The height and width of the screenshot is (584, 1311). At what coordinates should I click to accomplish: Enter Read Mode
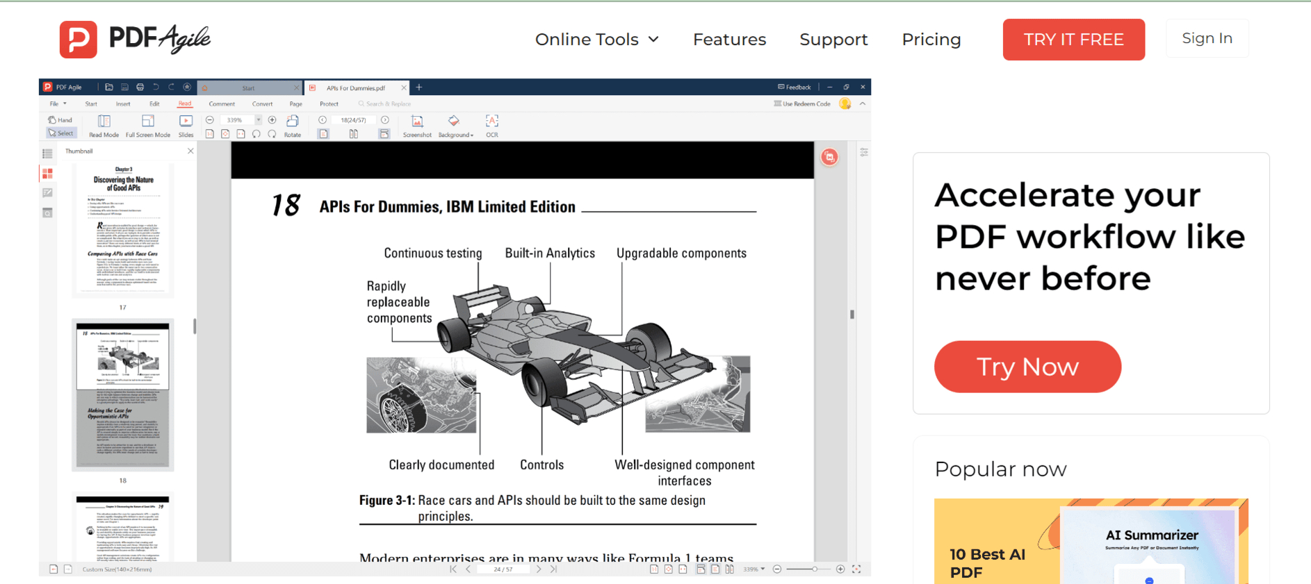(104, 126)
